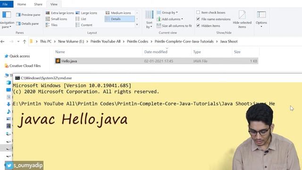Select the Details layout option
The height and width of the screenshot is (170, 302).
[x=119, y=19]
